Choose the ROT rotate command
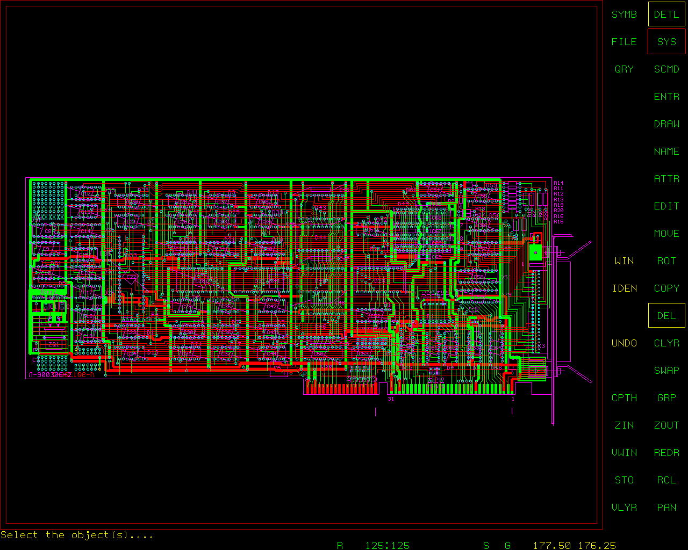Image resolution: width=688 pixels, height=550 pixels. click(666, 261)
